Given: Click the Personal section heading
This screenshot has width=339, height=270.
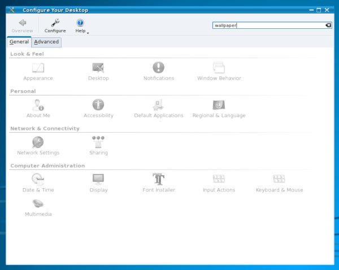Looking at the screenshot, I should point(23,92).
